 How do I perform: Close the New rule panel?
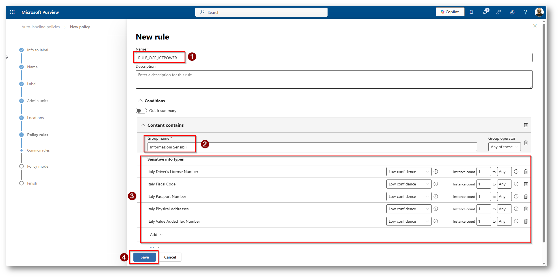(535, 26)
